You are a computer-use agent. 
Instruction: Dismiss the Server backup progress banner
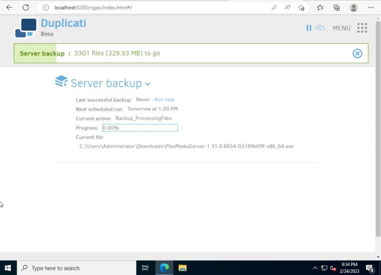(x=357, y=53)
